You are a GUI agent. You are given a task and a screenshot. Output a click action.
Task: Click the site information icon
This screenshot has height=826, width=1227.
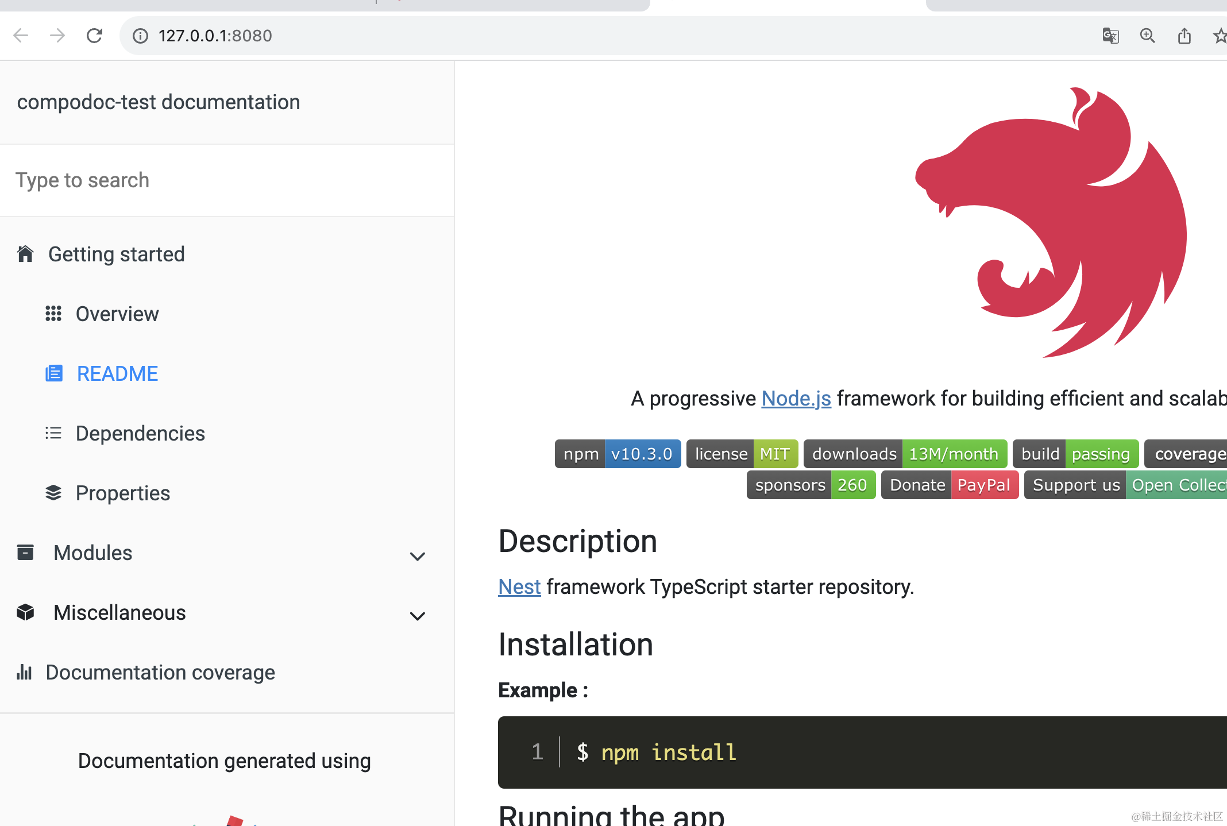140,36
